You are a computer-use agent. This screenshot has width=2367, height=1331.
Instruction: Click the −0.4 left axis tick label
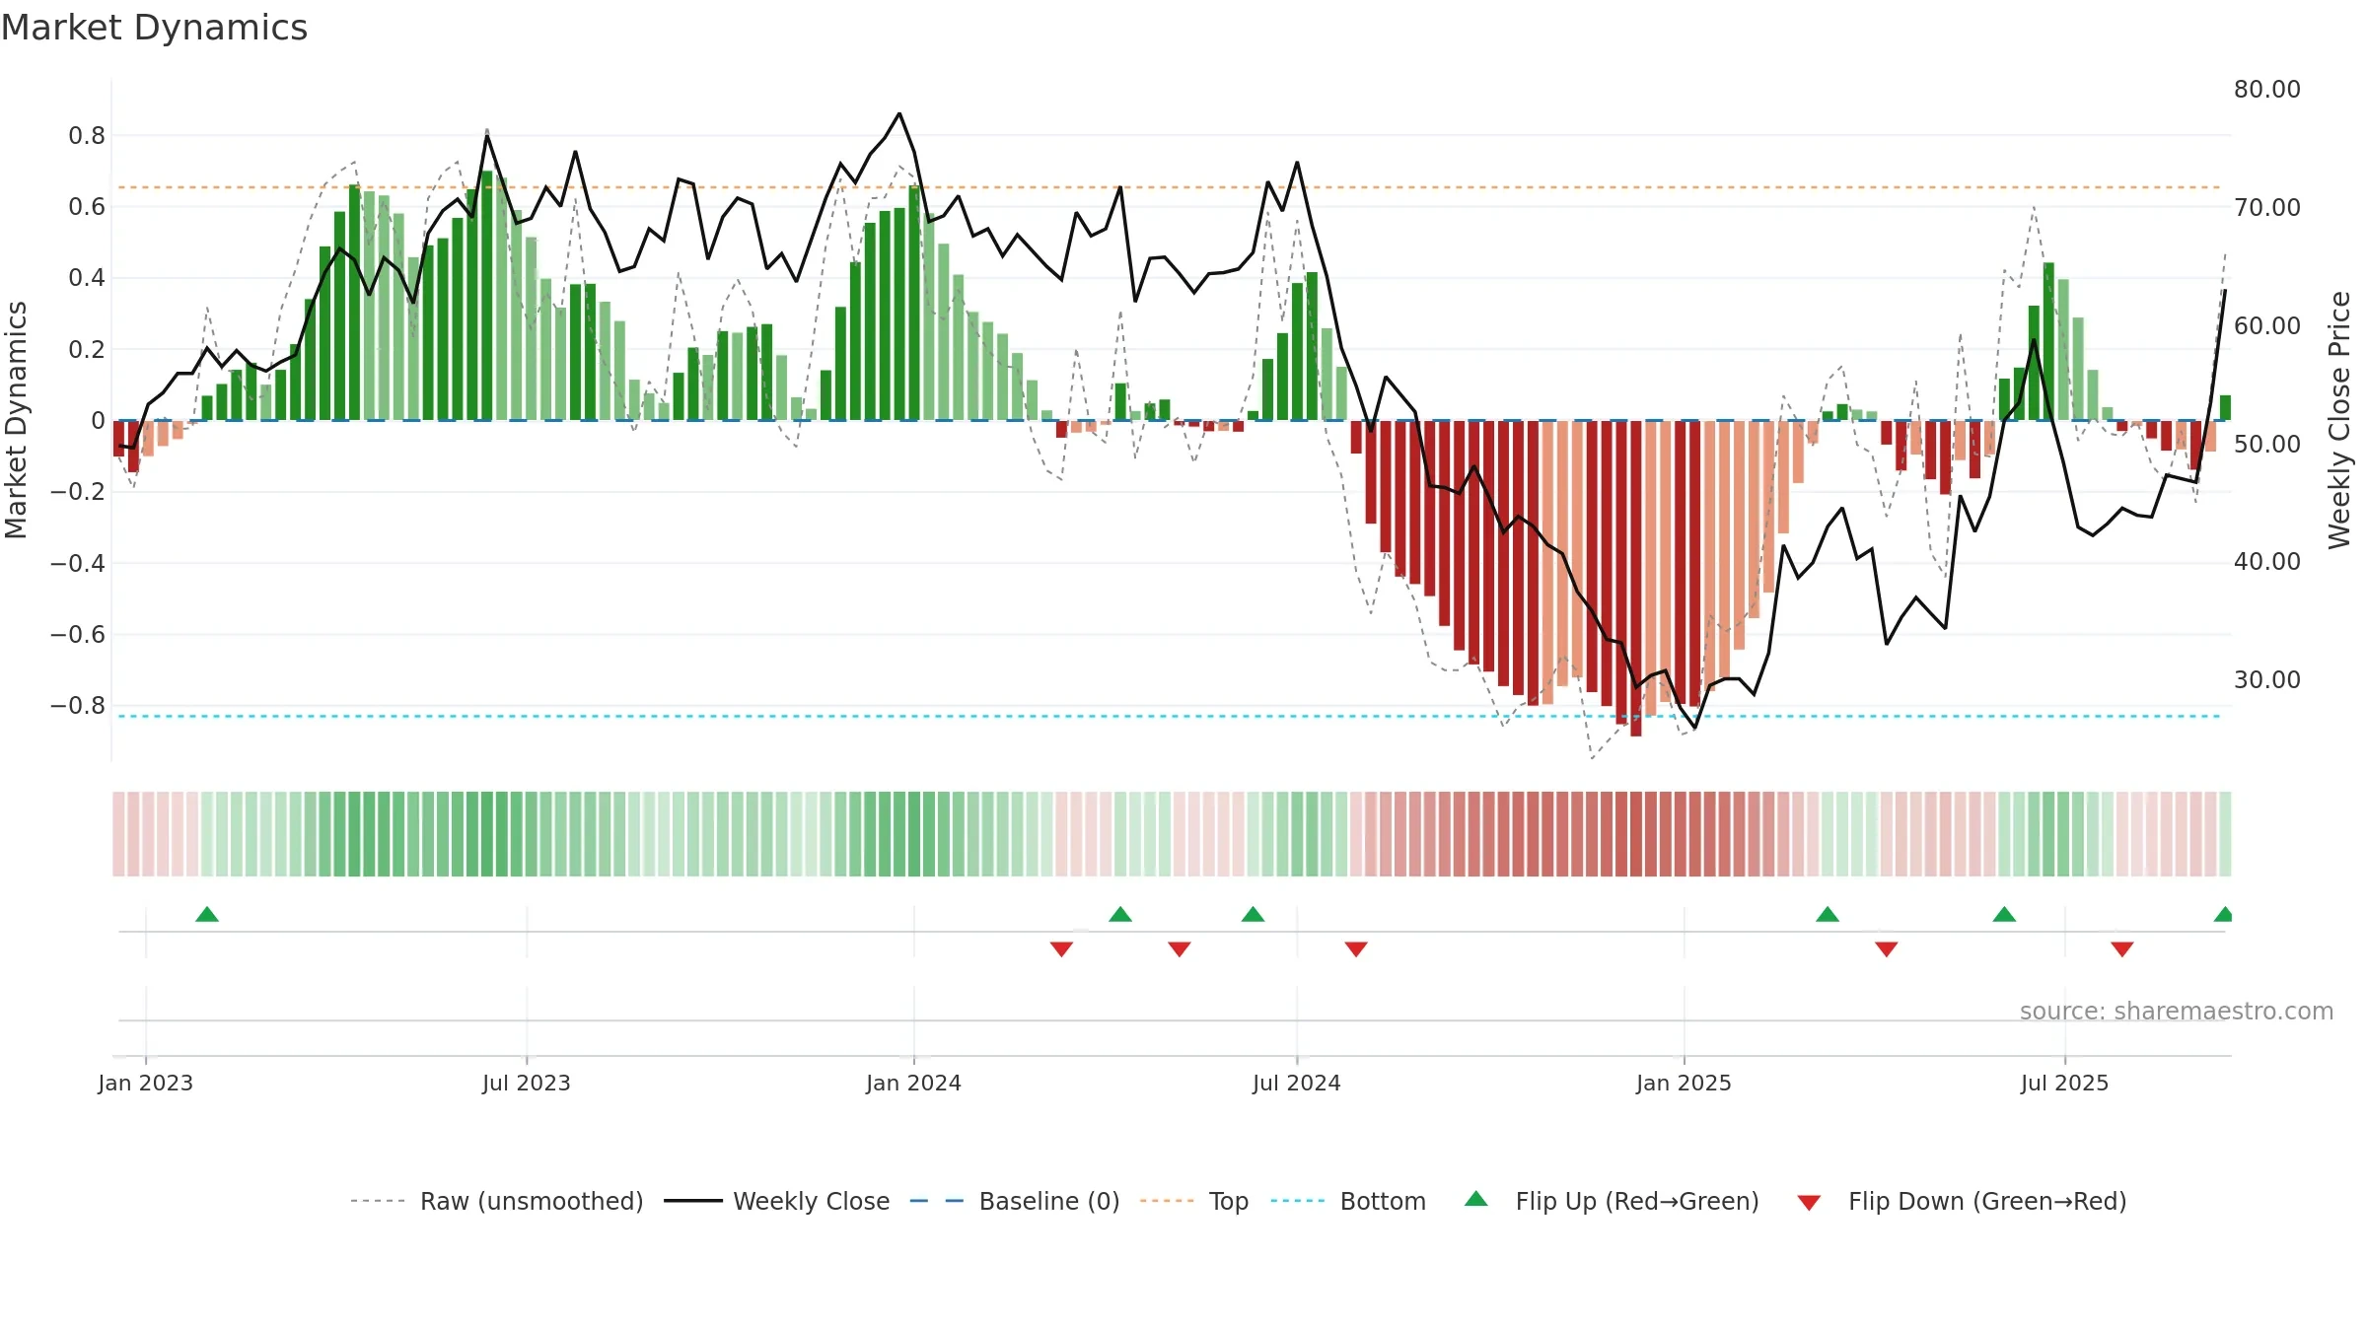(78, 564)
